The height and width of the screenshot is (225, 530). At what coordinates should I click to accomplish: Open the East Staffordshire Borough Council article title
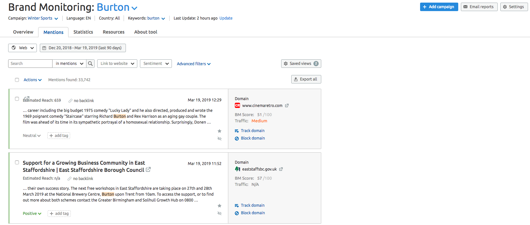pos(84,166)
